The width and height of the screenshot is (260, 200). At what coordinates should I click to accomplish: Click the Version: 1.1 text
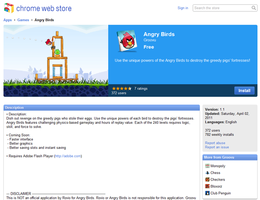(x=215, y=109)
